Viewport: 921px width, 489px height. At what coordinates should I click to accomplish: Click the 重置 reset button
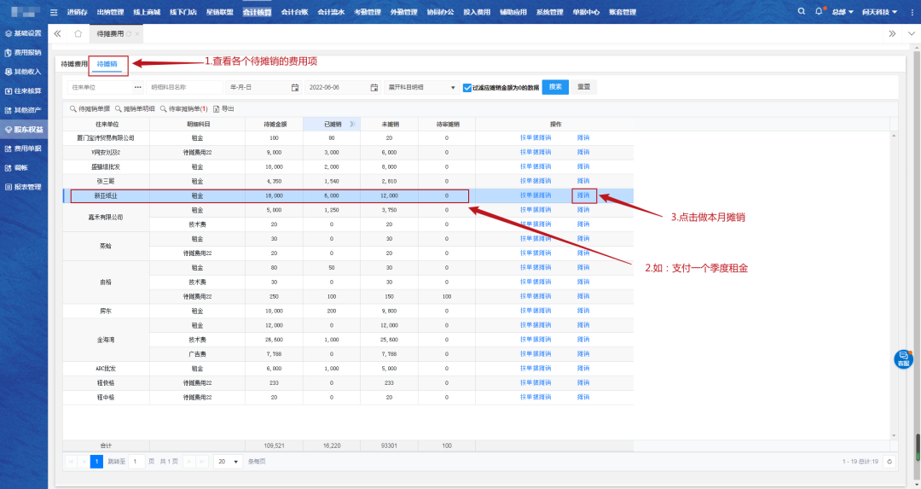[584, 87]
